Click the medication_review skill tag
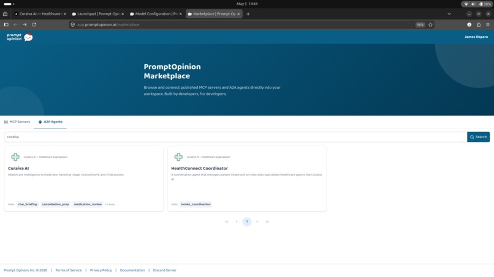 (88, 204)
